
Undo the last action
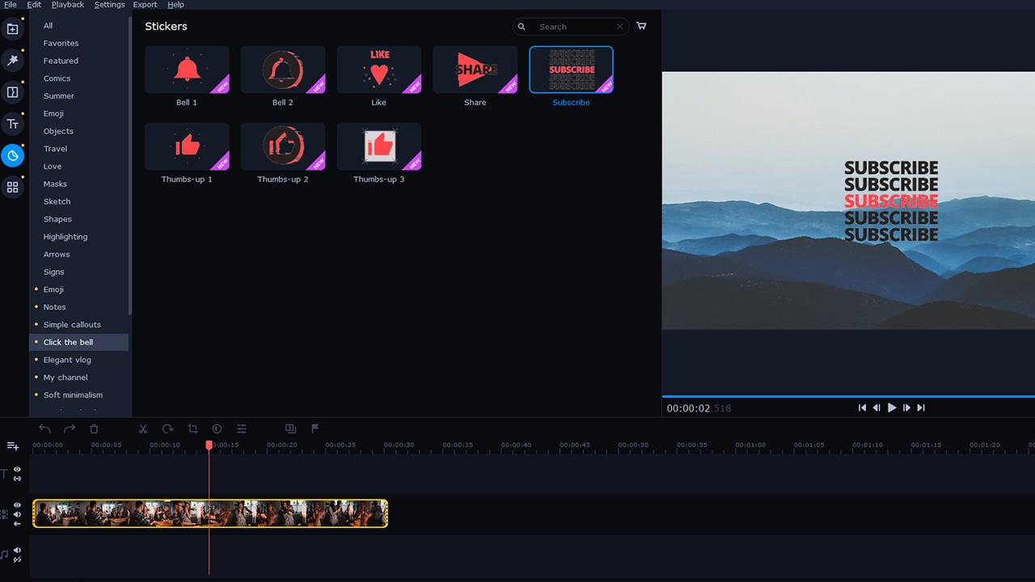coord(44,429)
